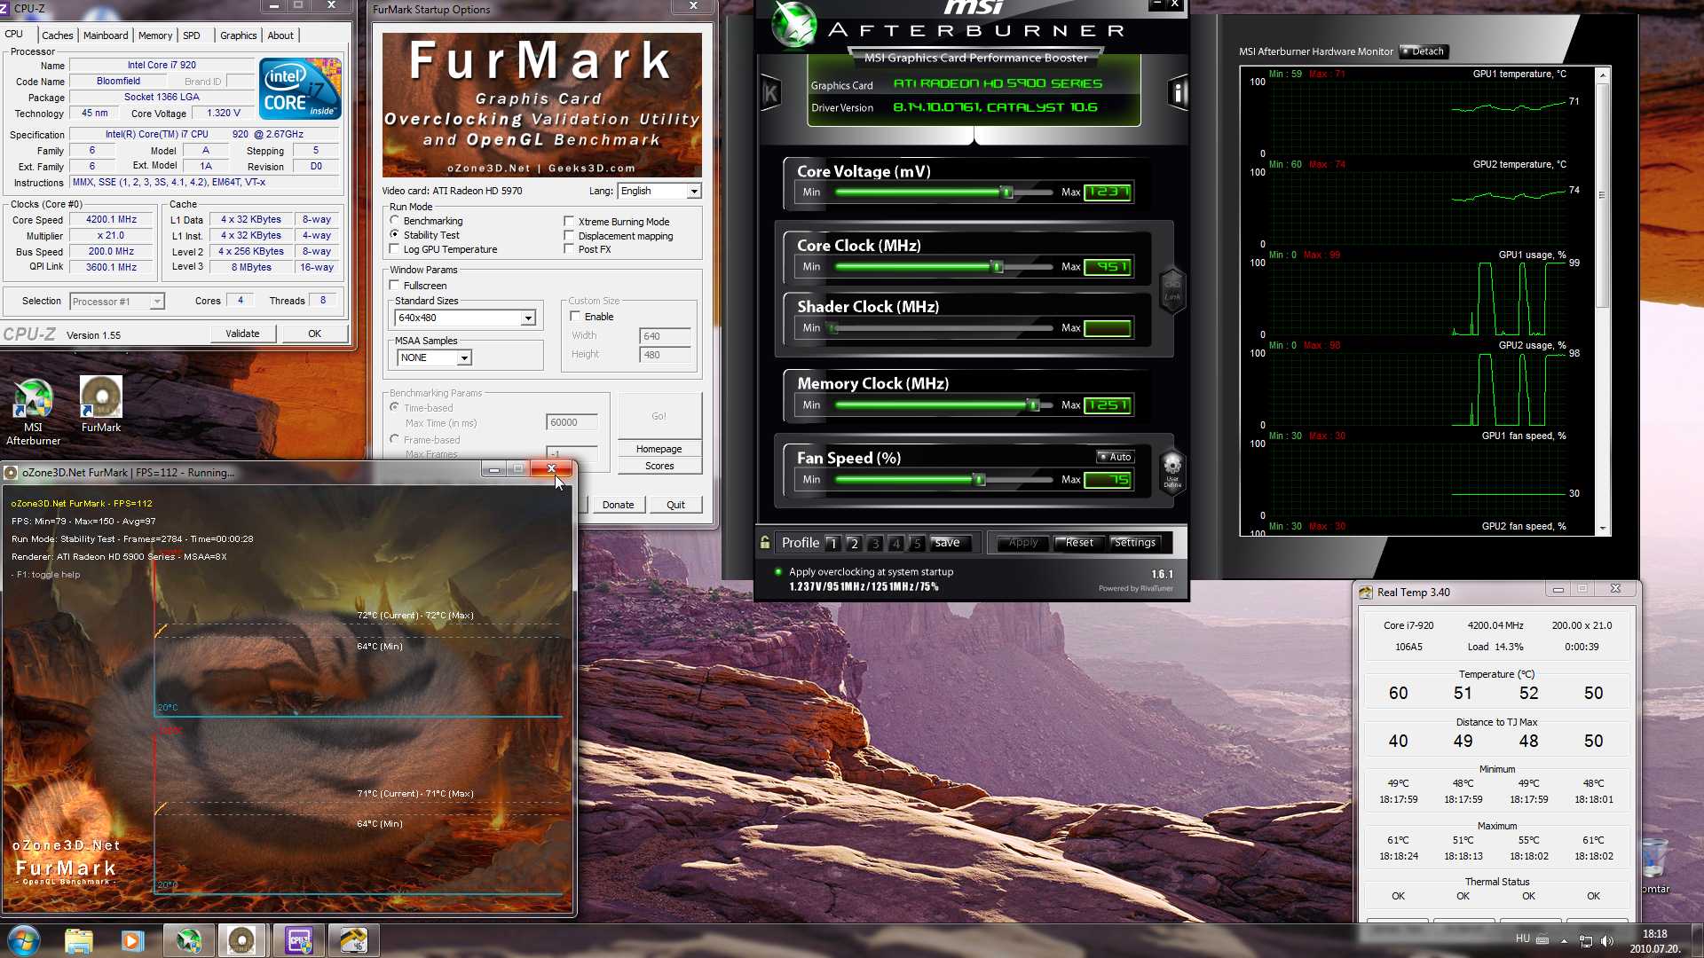
Task: Enable Displacement mapping option
Action: pos(569,236)
